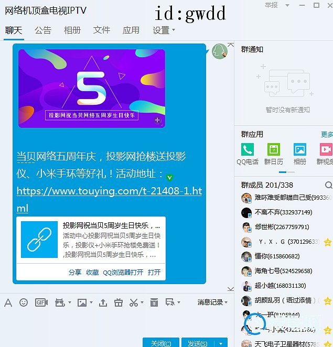This screenshot has width=333, height=347.
Task: Click 收藏 on link card
Action: [92, 272]
